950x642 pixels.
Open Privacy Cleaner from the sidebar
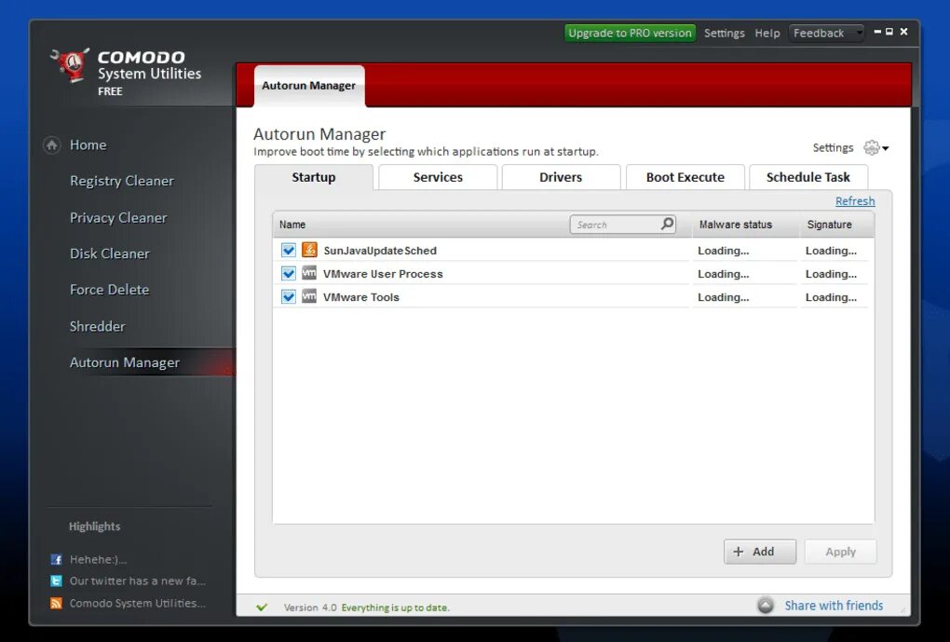click(x=118, y=218)
